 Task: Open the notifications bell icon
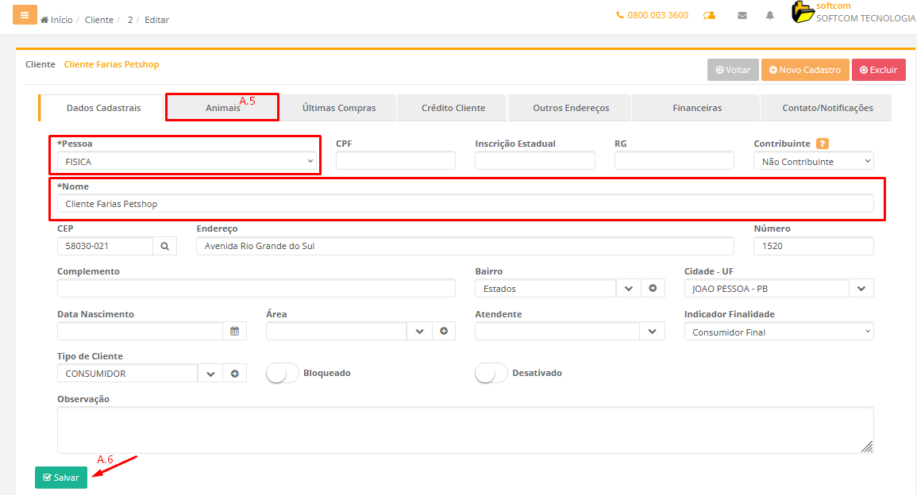pyautogui.click(x=769, y=16)
